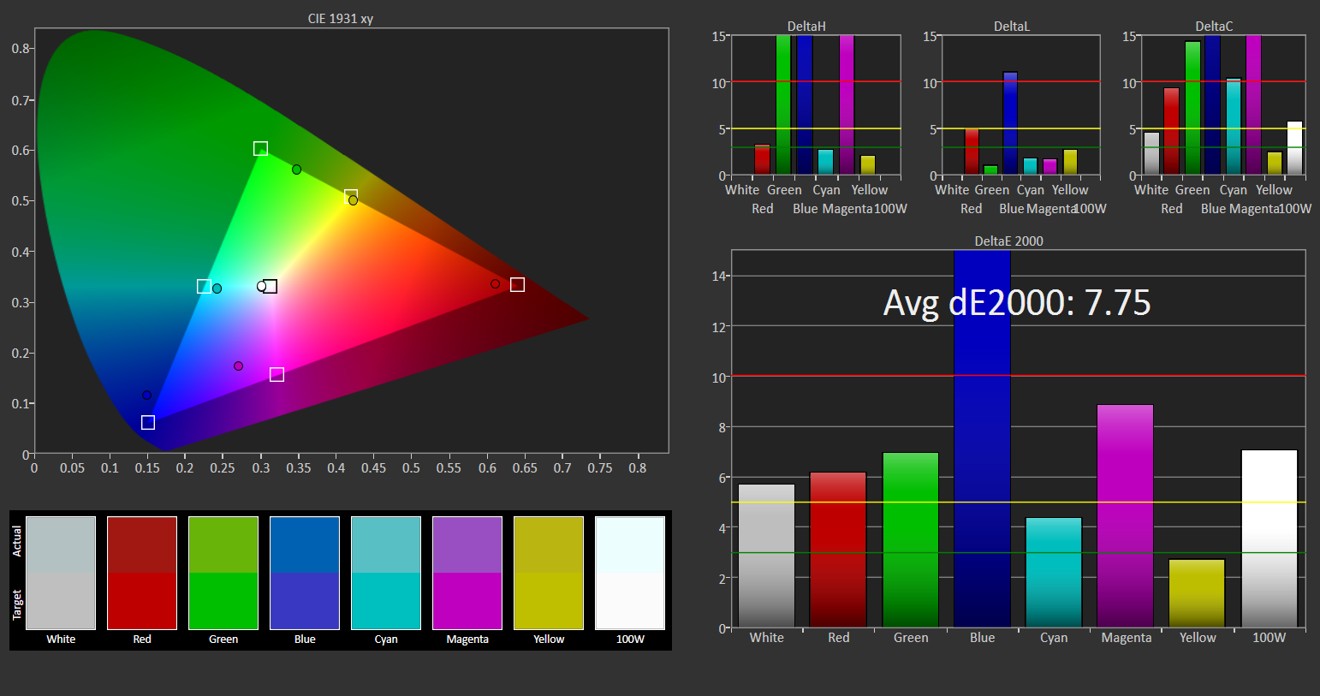Click the Red bar in DeltaL chart
Screen dimensions: 1320x696
pyautogui.click(x=972, y=152)
